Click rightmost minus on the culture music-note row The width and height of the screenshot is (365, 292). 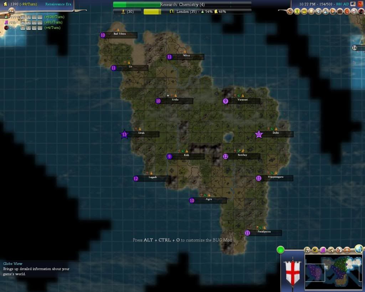pyautogui.click(x=40, y=22)
